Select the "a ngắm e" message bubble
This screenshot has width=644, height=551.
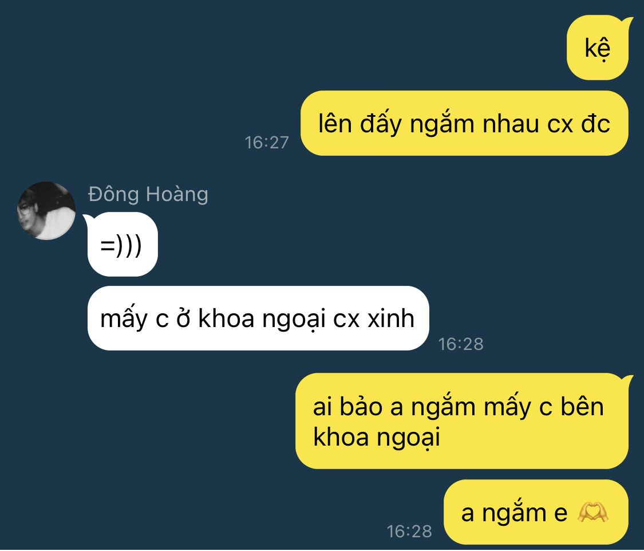point(536,512)
